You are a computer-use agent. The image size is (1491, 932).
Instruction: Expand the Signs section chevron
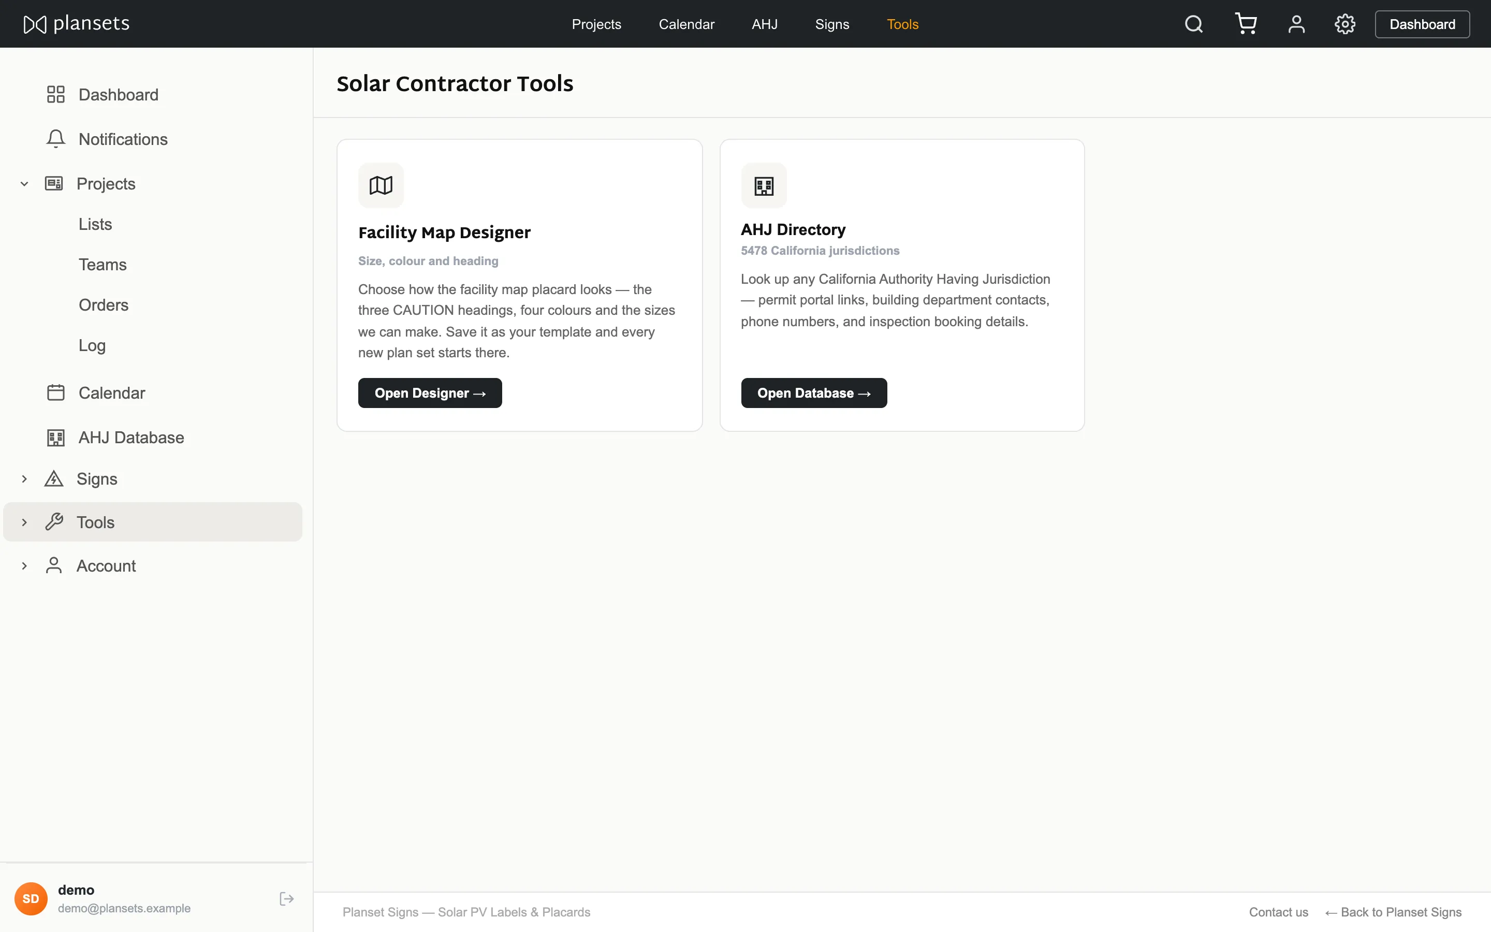pos(24,479)
